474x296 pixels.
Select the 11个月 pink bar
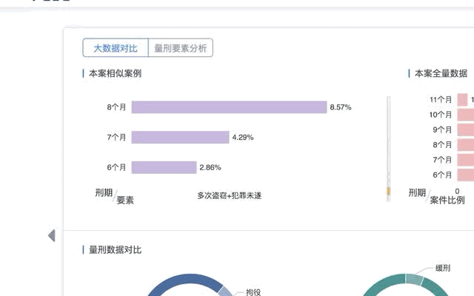pyautogui.click(x=462, y=100)
